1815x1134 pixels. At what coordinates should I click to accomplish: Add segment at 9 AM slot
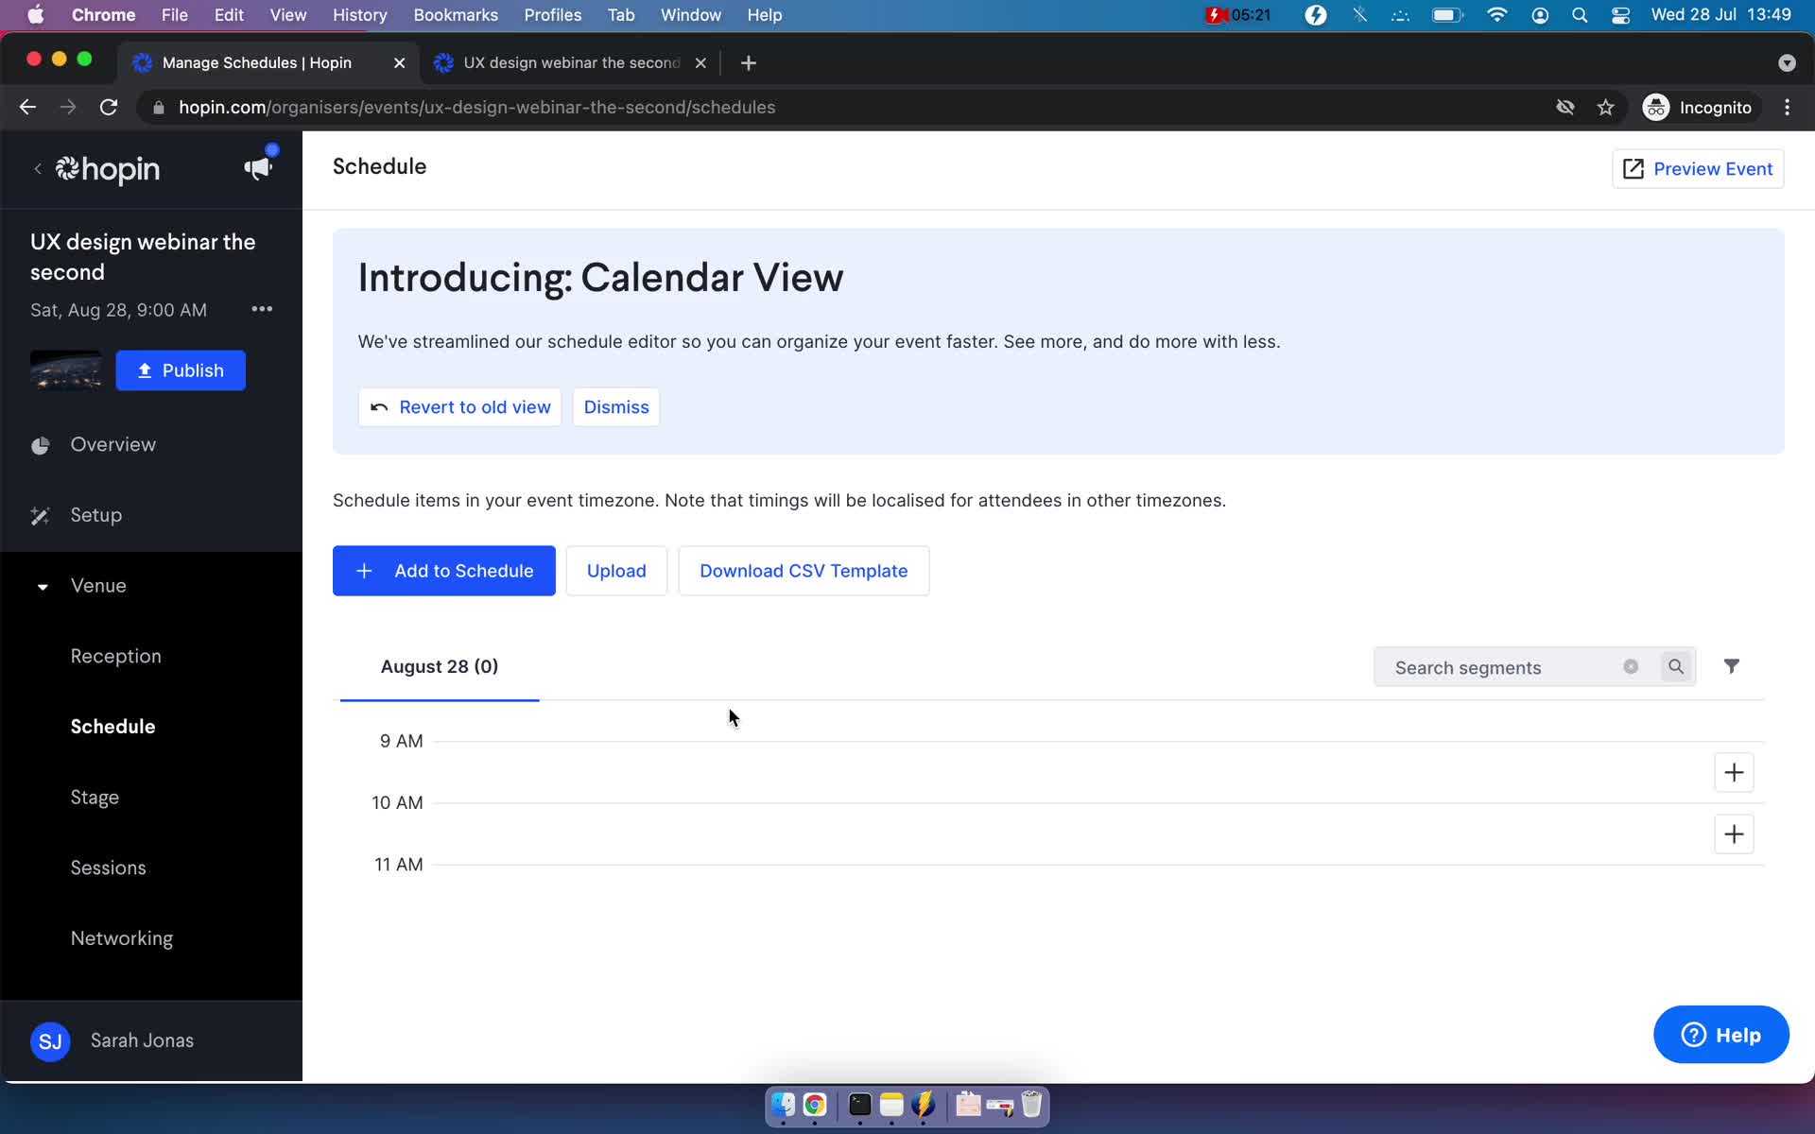(x=1734, y=773)
